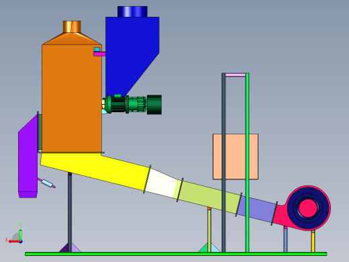This screenshot has height=262, width=349.
Task: Pick the violet-blue duct section near the blower
Action: pos(257,210)
